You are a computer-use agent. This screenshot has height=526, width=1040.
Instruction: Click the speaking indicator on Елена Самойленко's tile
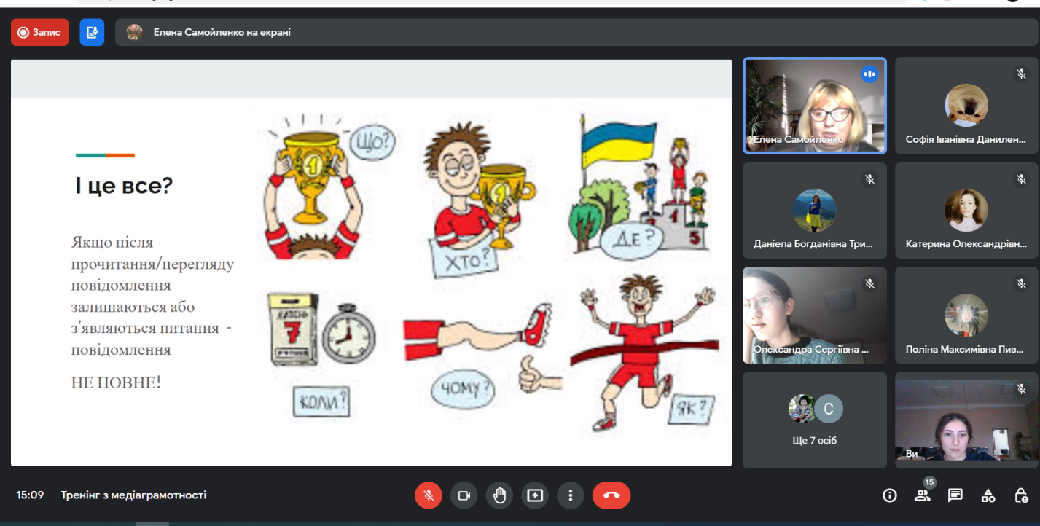[869, 74]
